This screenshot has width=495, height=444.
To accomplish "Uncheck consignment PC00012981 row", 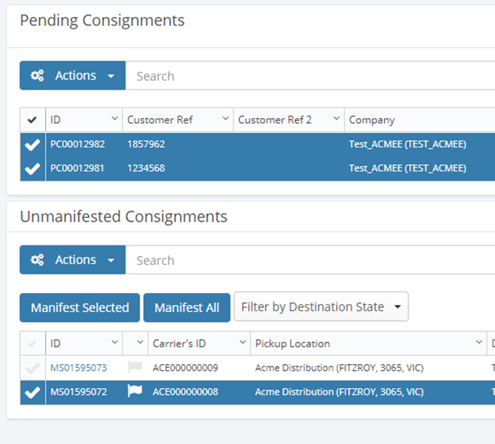I will click(32, 168).
